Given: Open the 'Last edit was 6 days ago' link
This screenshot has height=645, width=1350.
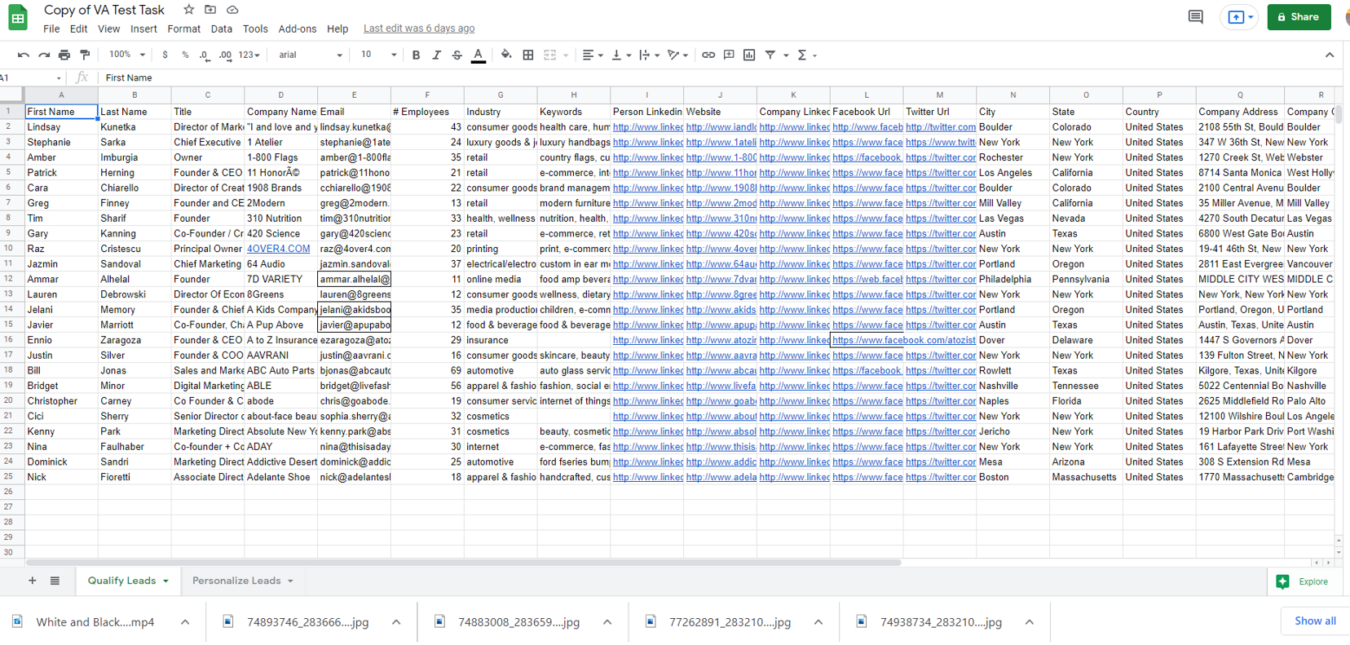Looking at the screenshot, I should click(x=419, y=29).
